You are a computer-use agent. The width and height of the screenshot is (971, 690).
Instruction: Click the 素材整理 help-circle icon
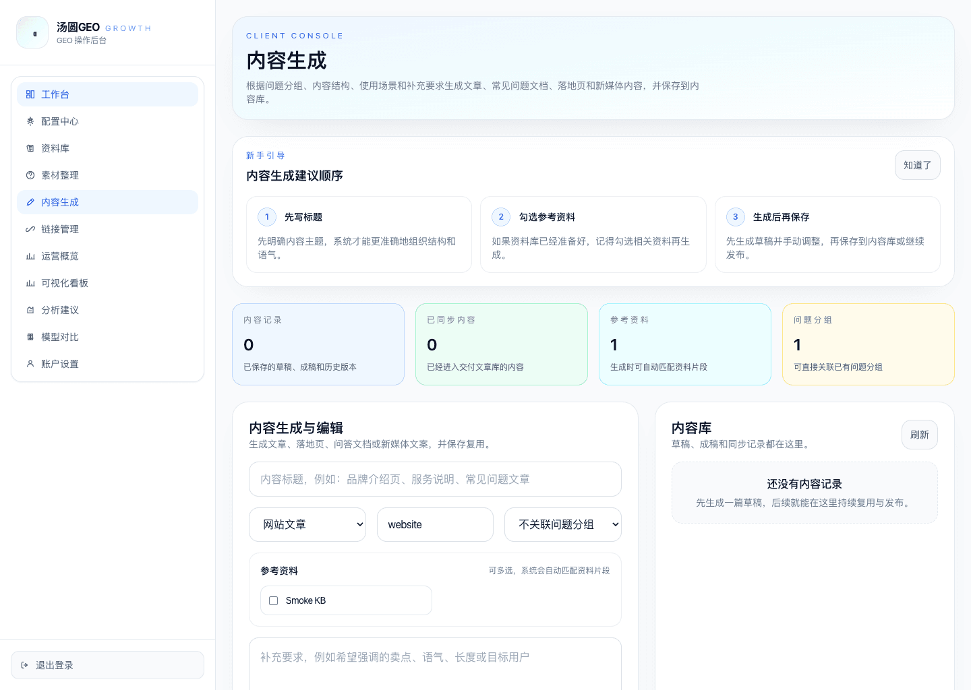tap(30, 175)
